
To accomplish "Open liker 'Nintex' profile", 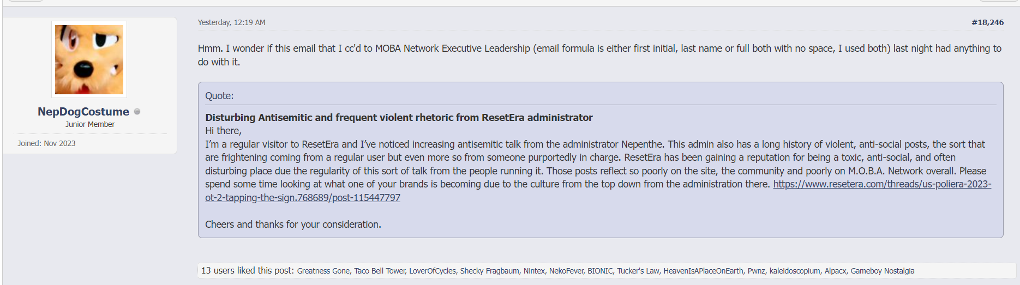I will click(534, 271).
